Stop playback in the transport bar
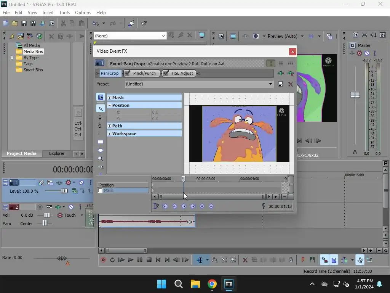The image size is (390, 293). point(149,260)
